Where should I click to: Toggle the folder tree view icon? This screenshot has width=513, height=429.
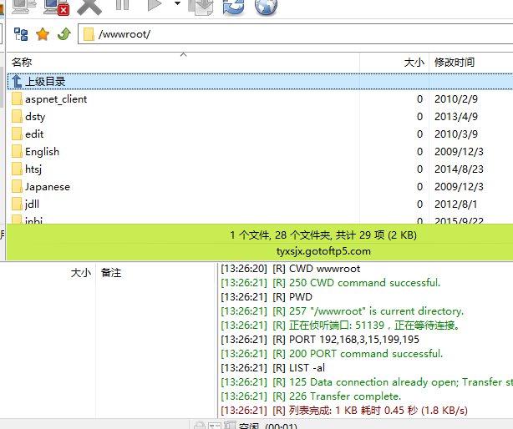[x=21, y=34]
